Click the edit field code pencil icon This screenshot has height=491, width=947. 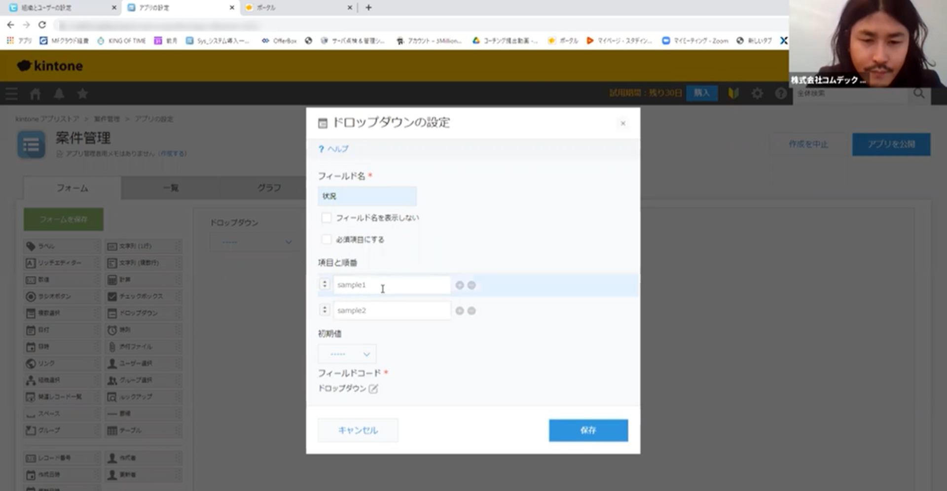[x=373, y=388]
